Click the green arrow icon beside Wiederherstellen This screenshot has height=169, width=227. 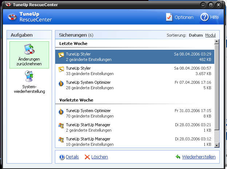[178, 157]
